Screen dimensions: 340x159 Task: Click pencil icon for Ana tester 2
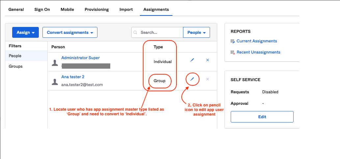192,79
